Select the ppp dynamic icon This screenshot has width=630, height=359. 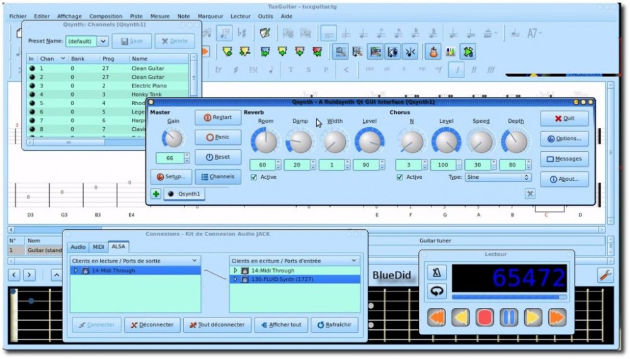370,69
